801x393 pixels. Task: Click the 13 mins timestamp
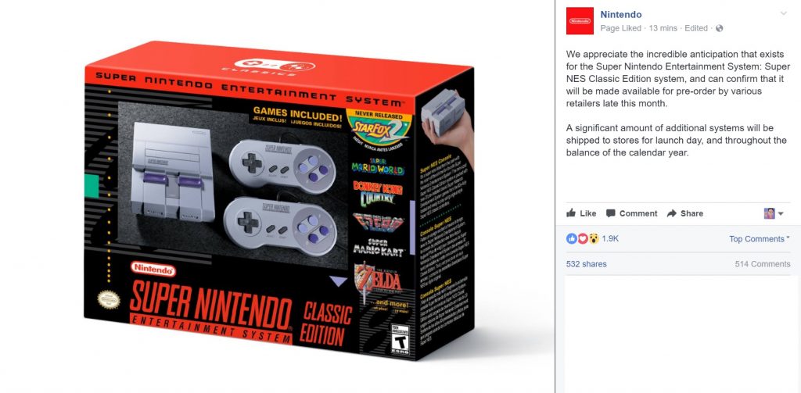(663, 29)
